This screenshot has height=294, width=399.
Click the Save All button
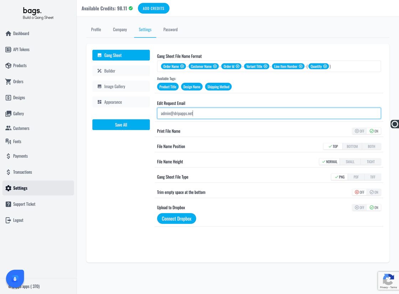coord(121,125)
